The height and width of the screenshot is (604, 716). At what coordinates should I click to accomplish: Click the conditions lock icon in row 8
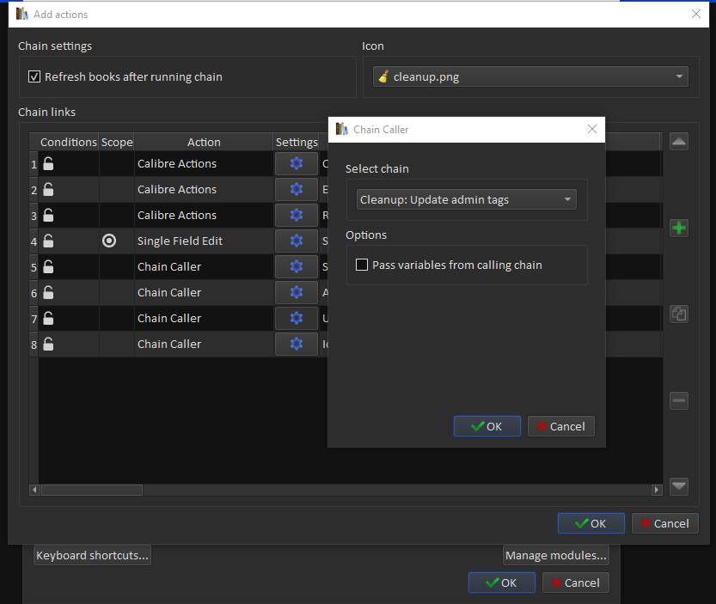48,344
